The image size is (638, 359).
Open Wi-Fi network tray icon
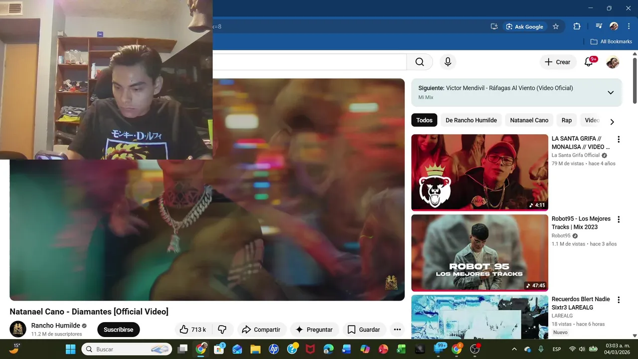(572, 349)
